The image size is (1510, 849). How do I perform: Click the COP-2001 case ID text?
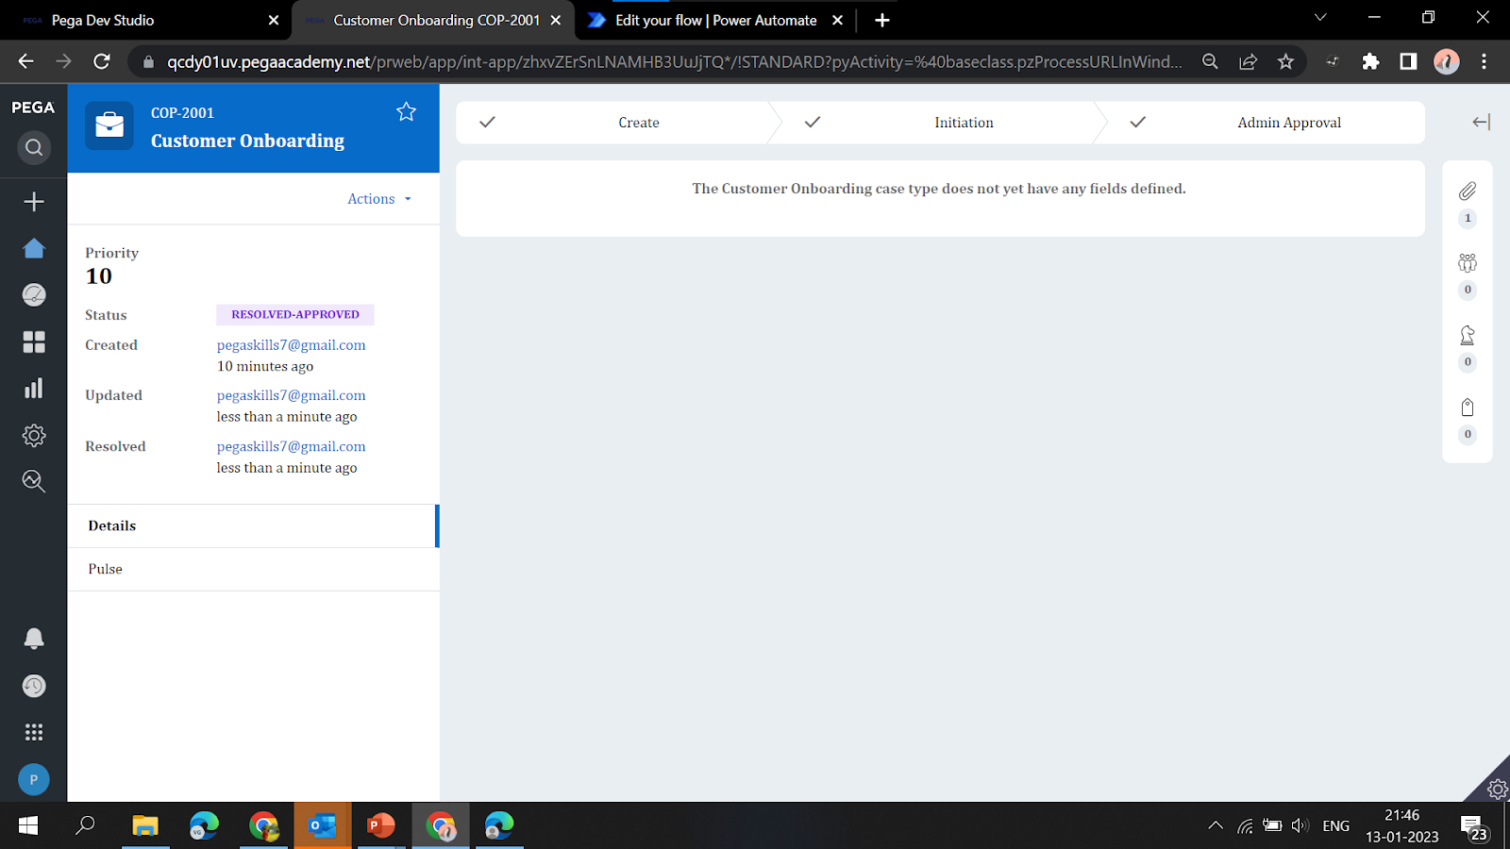coord(182,113)
